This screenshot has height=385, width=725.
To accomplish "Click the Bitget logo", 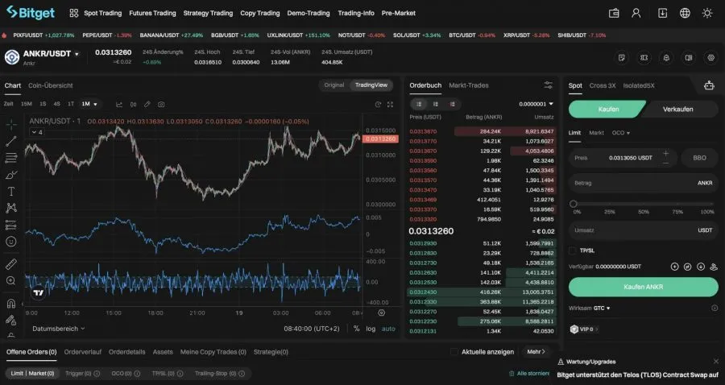I will 31,12.
